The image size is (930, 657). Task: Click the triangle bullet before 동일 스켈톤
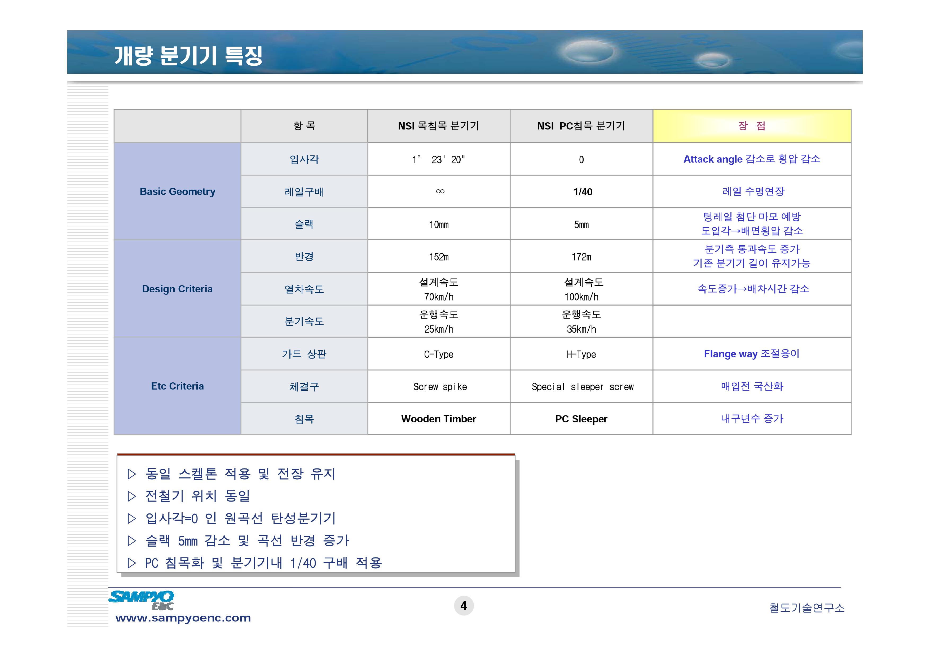(132, 474)
